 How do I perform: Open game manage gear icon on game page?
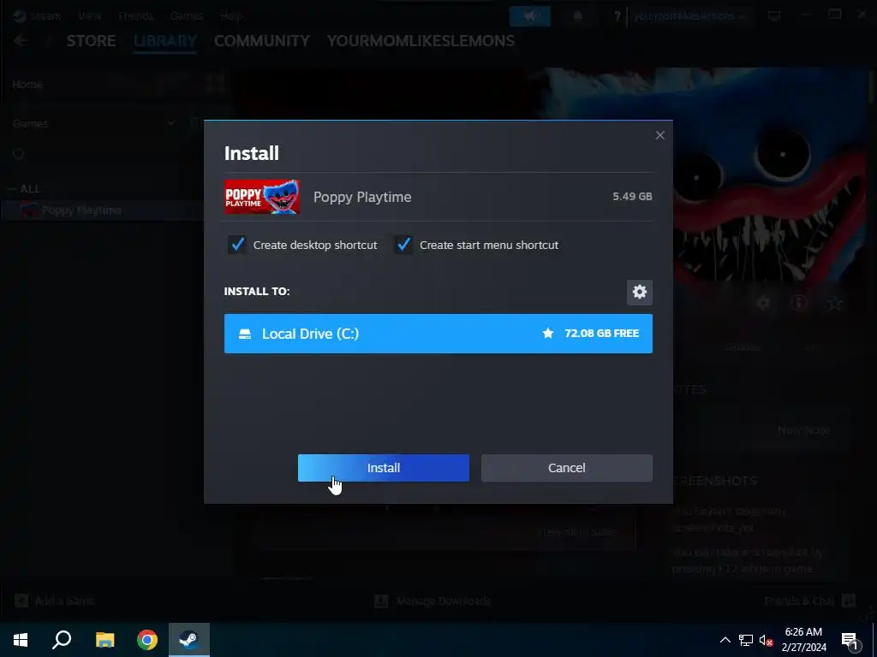tap(763, 304)
